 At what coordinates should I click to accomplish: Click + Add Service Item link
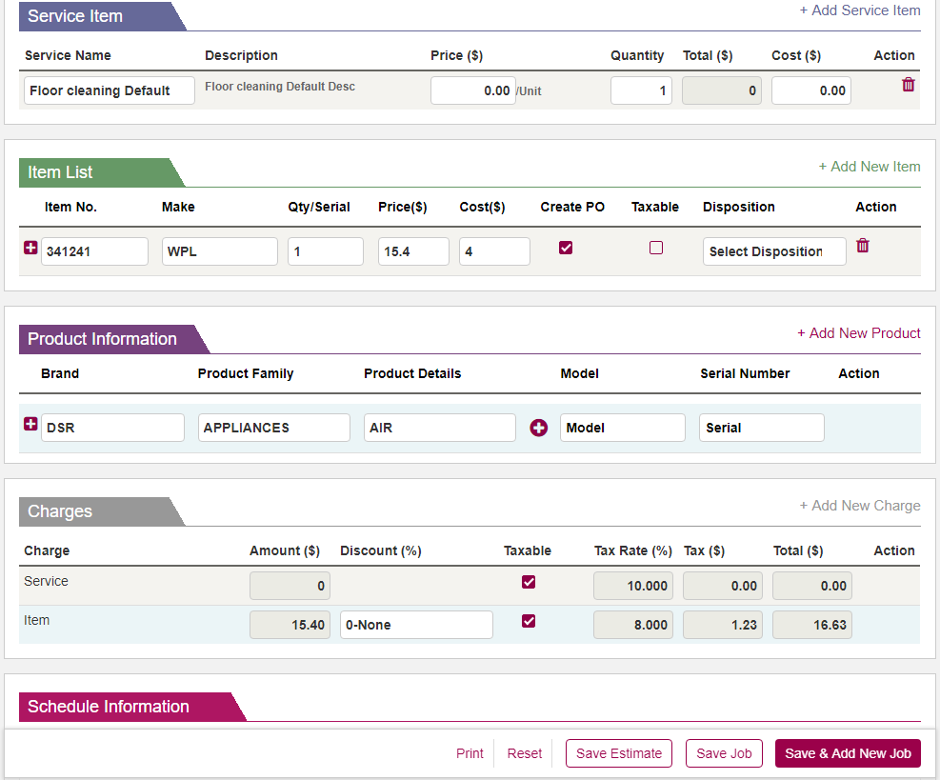pos(860,10)
